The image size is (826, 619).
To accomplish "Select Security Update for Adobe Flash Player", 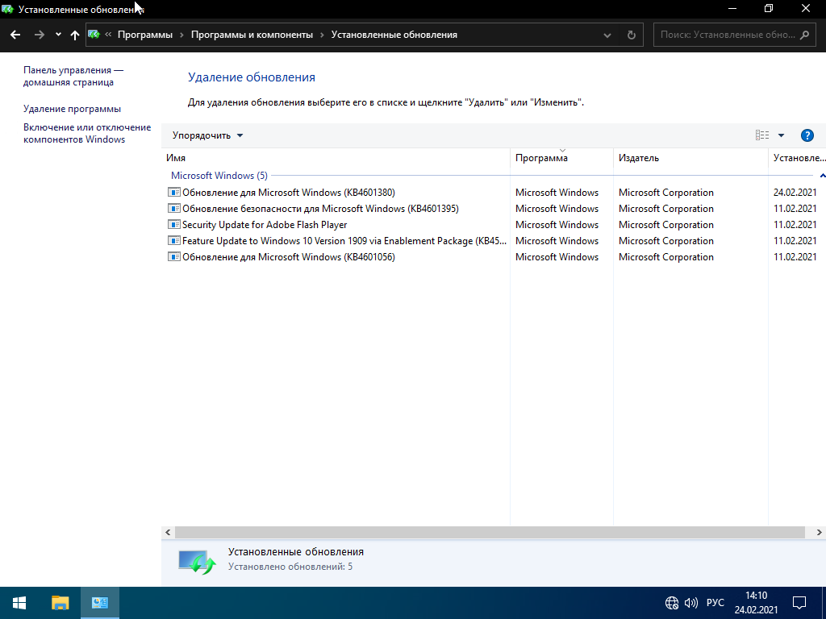I will [265, 225].
